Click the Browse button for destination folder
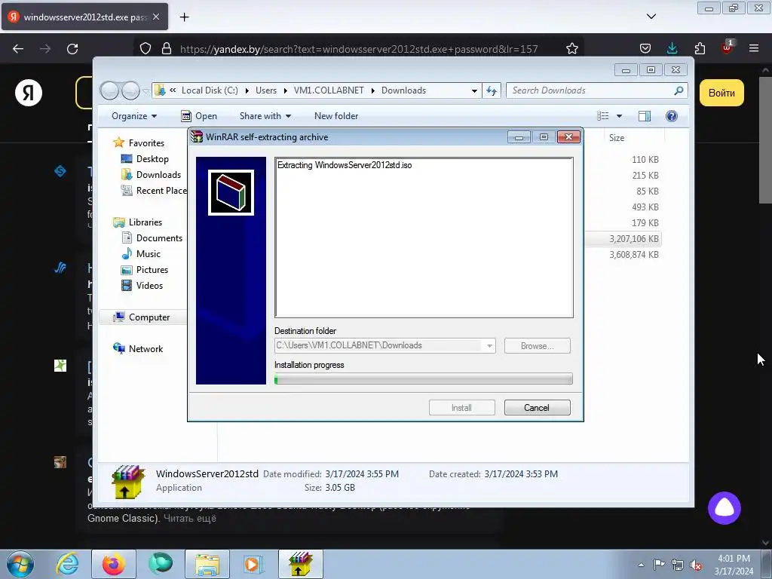Screen dimensions: 772x579 [x=537, y=345]
